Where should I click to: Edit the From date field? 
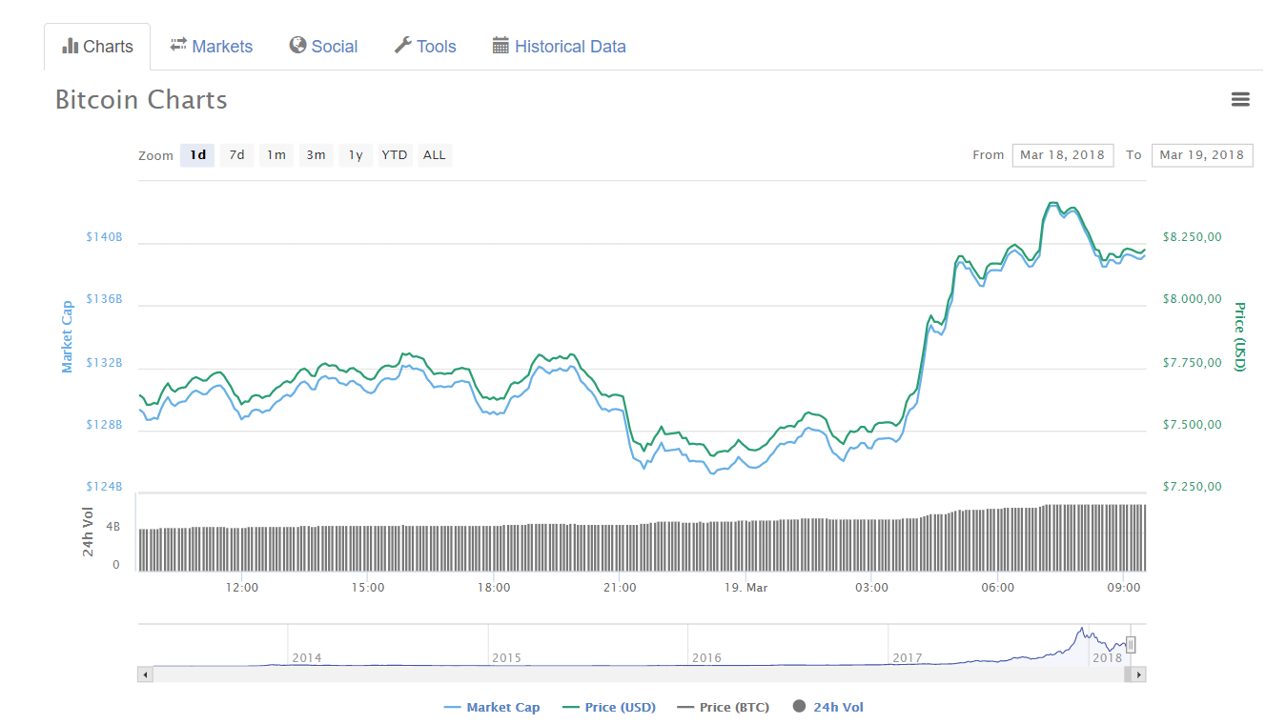point(1062,155)
